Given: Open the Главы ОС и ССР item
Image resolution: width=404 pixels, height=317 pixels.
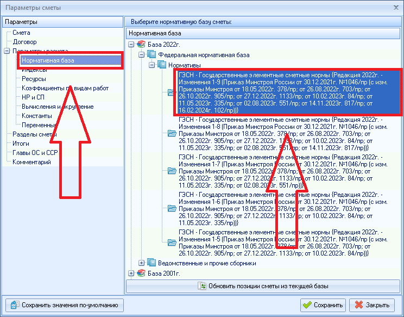Looking at the screenshot, I should click(x=35, y=153).
